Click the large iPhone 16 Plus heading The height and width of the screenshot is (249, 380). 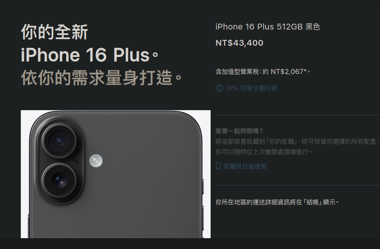(x=89, y=55)
